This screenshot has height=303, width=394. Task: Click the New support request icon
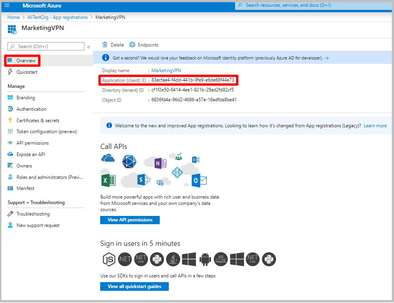coord(10,225)
